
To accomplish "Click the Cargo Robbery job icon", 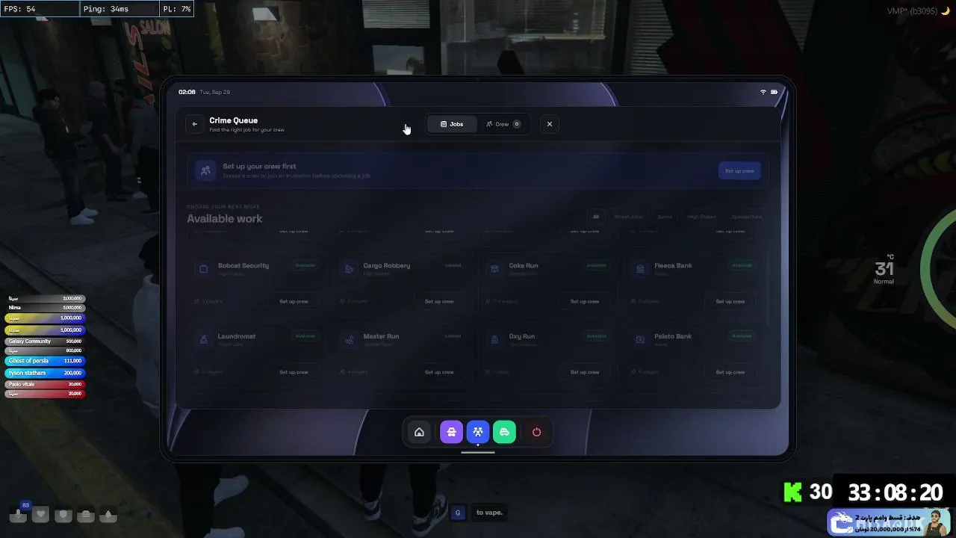I will pos(349,268).
